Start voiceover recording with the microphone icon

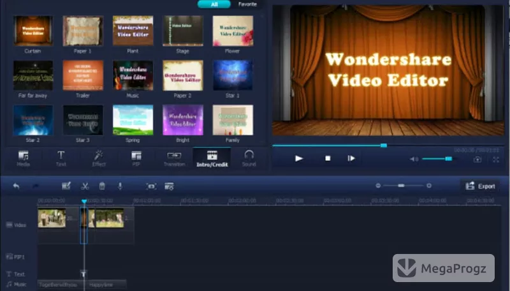(120, 186)
